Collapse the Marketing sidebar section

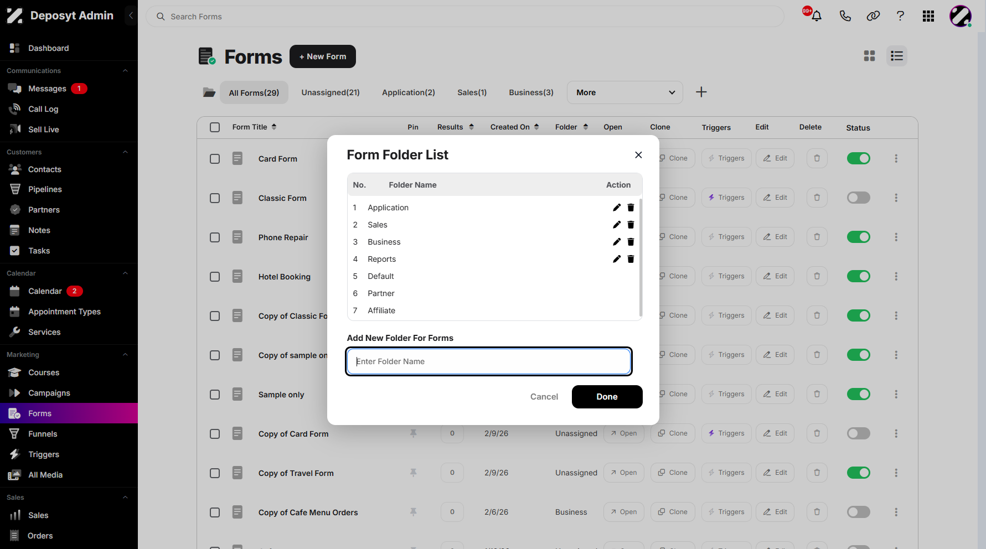[x=125, y=355]
